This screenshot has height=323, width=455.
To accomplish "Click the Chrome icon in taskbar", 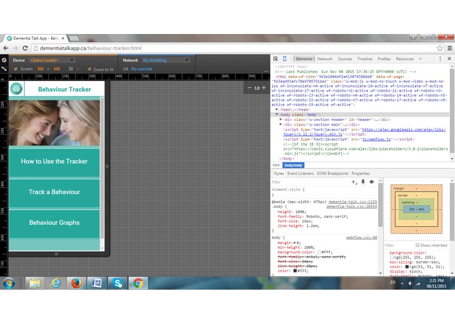I will (138, 283).
